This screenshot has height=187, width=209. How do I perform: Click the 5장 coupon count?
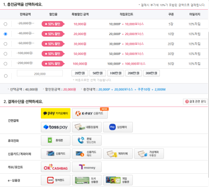(x=171, y=24)
